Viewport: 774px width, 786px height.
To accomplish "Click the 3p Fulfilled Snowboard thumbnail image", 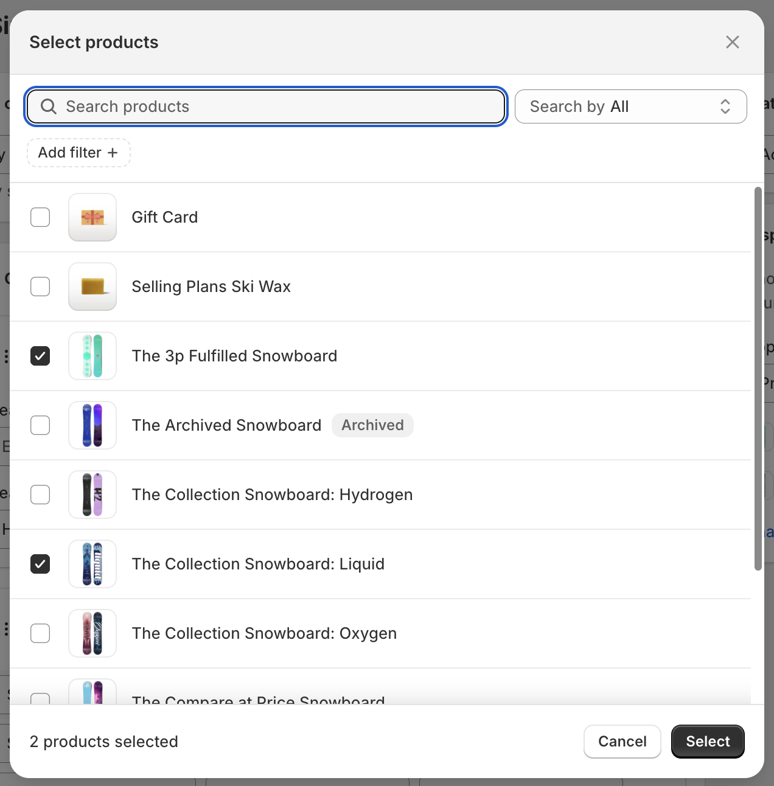I will point(92,356).
